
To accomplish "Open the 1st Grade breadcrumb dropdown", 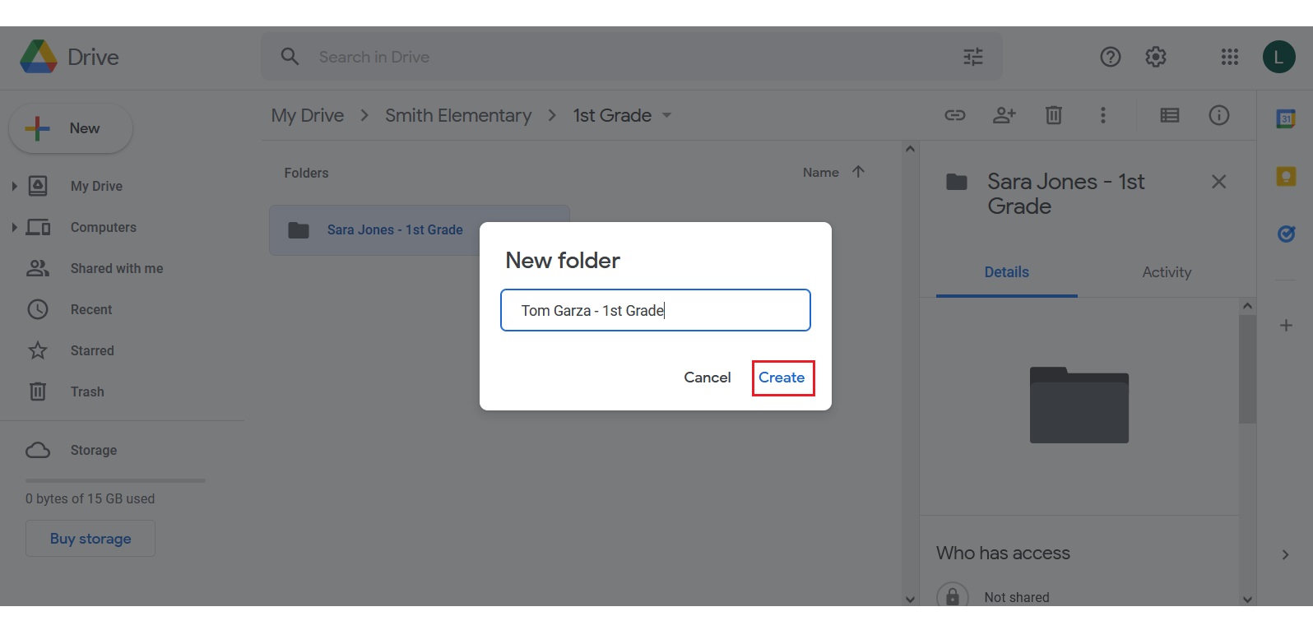I will (x=667, y=115).
